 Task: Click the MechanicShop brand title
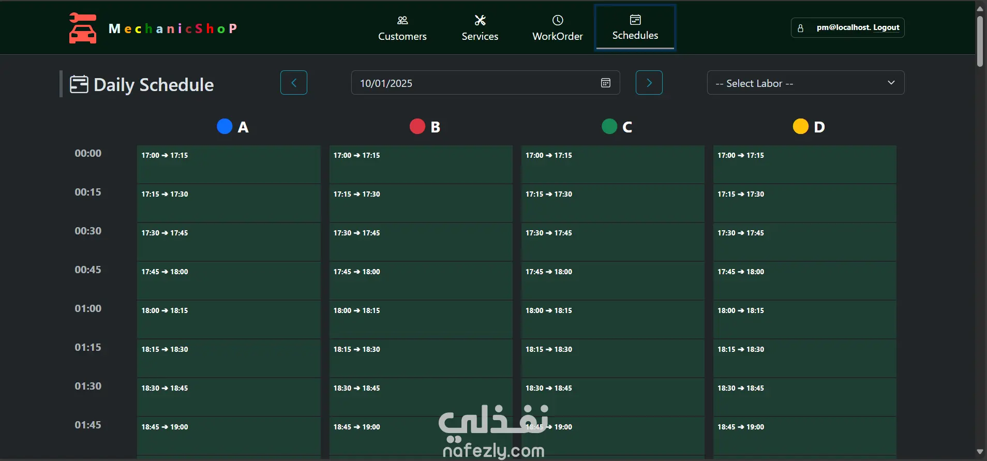pyautogui.click(x=173, y=28)
